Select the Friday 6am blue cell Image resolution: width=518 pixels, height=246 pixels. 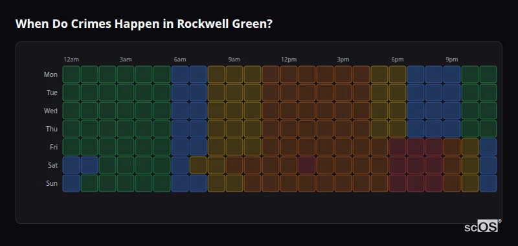pos(180,147)
